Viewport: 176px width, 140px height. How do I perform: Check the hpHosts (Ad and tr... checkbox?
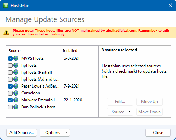(10, 79)
